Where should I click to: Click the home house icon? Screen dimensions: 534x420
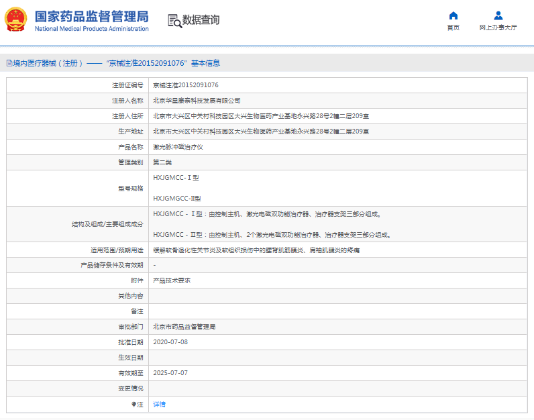coord(453,15)
